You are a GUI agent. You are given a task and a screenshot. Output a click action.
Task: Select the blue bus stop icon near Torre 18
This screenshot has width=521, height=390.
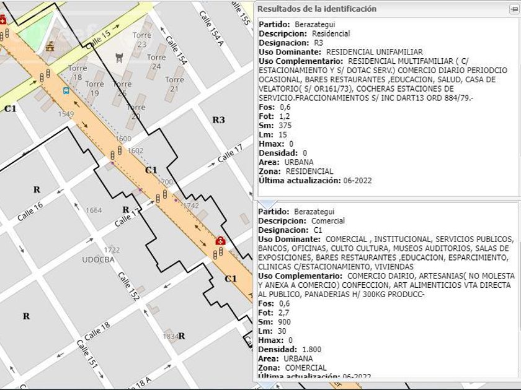point(66,90)
